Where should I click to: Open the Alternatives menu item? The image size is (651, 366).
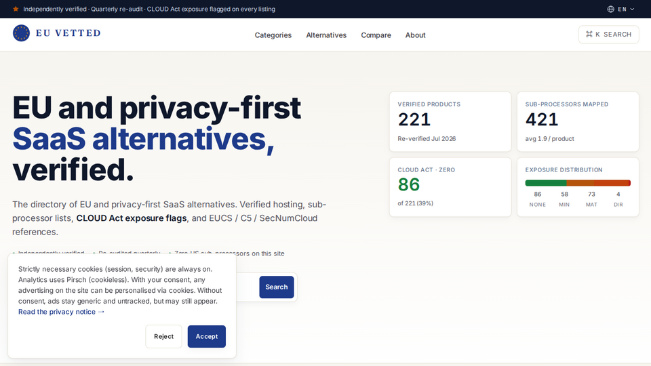(x=326, y=35)
